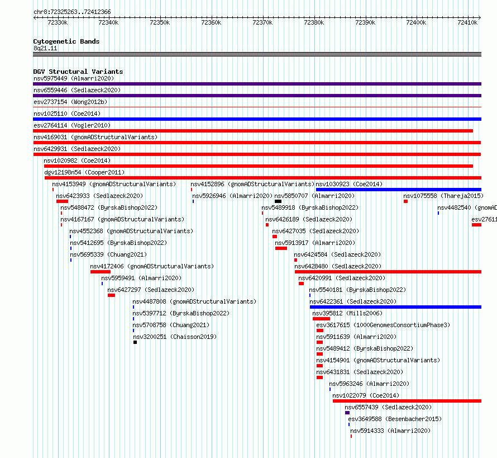
Task: Open variant label esv3649588 (Besenbacher2015)
Action: pos(395,419)
